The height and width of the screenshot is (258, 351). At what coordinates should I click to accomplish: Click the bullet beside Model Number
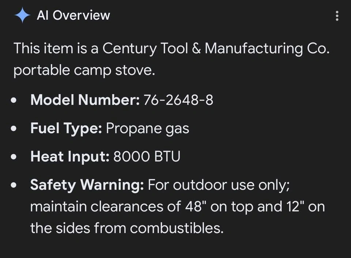click(x=14, y=100)
